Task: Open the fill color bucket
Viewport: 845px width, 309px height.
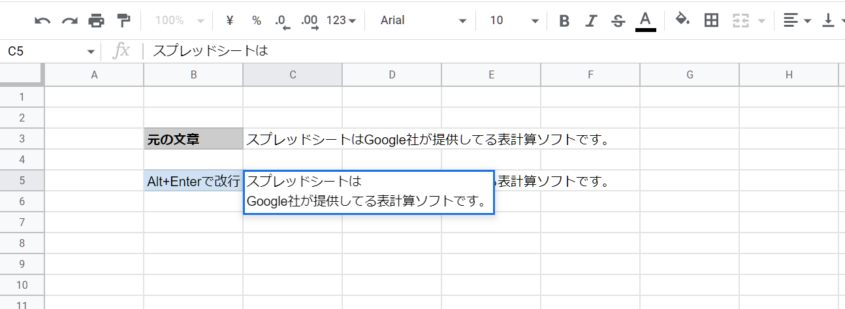Action: [682, 20]
